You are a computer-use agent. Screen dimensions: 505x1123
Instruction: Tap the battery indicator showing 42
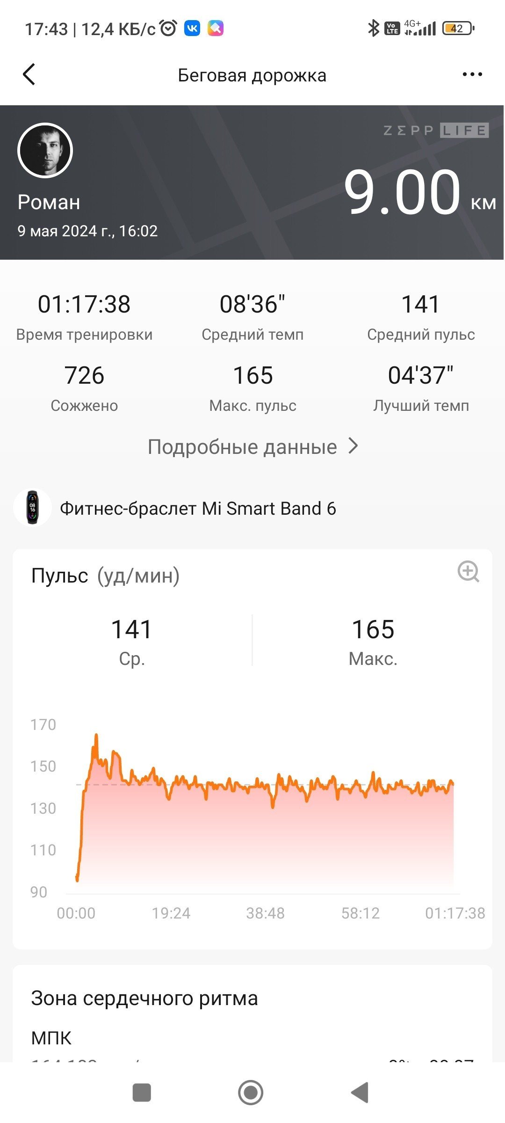(x=458, y=29)
